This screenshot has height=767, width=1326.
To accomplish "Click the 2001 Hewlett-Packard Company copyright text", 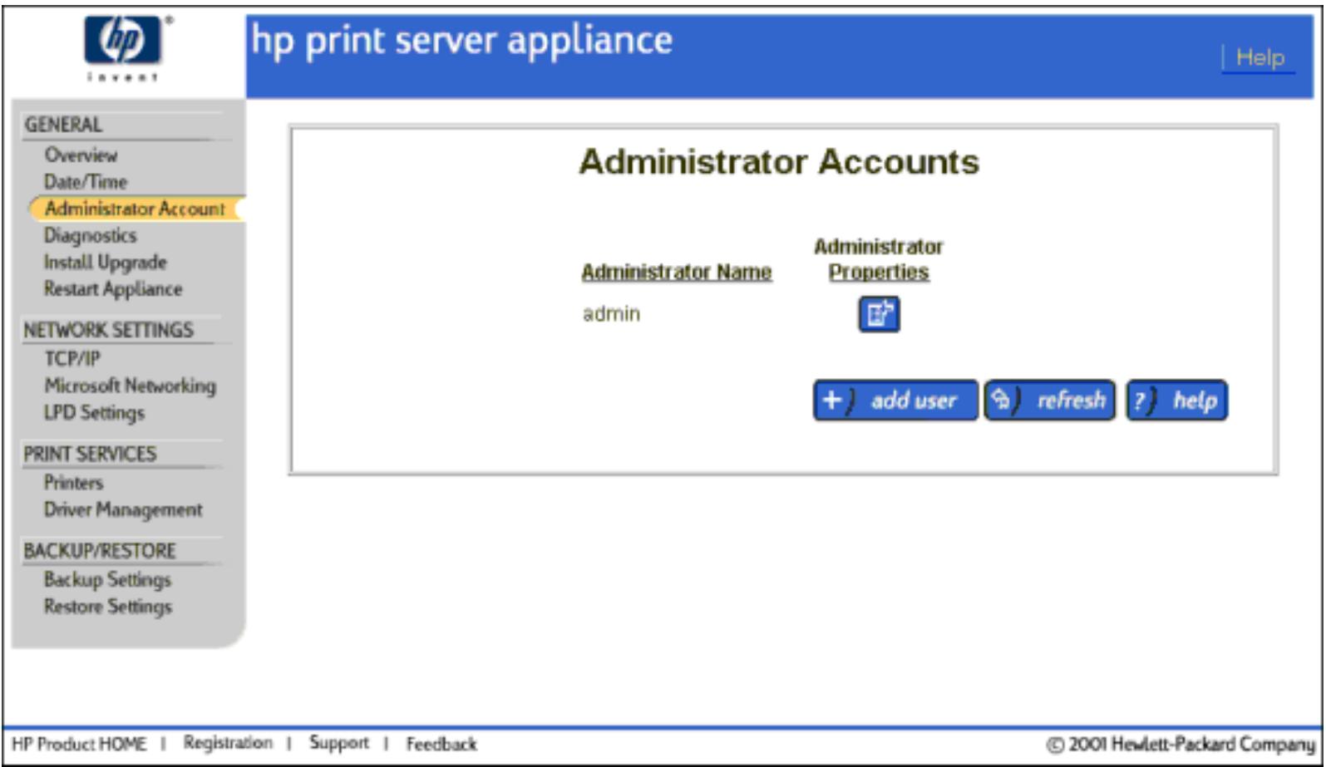I will coord(1181,744).
